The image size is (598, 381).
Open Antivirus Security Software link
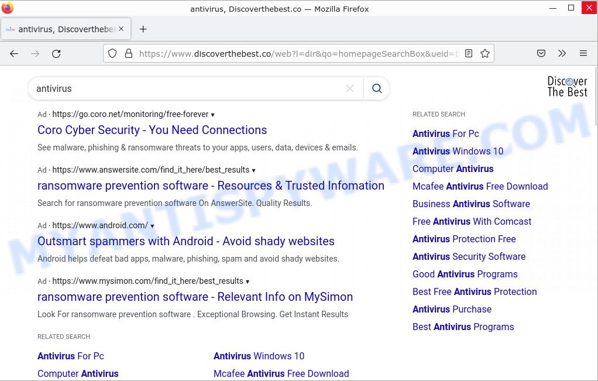click(x=469, y=257)
